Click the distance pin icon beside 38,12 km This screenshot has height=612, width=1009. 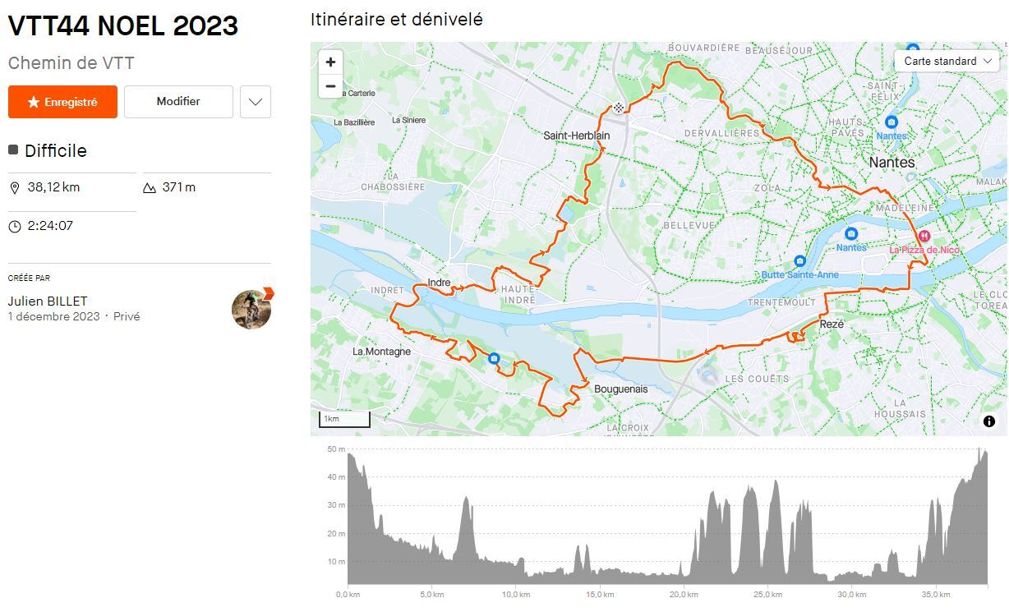pos(15,188)
